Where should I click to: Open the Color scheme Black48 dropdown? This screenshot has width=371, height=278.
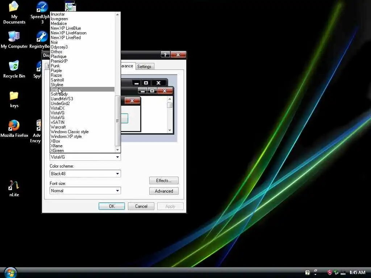point(85,174)
